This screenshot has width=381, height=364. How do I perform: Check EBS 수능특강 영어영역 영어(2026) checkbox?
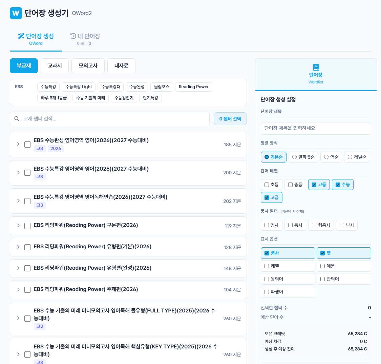[27, 173]
